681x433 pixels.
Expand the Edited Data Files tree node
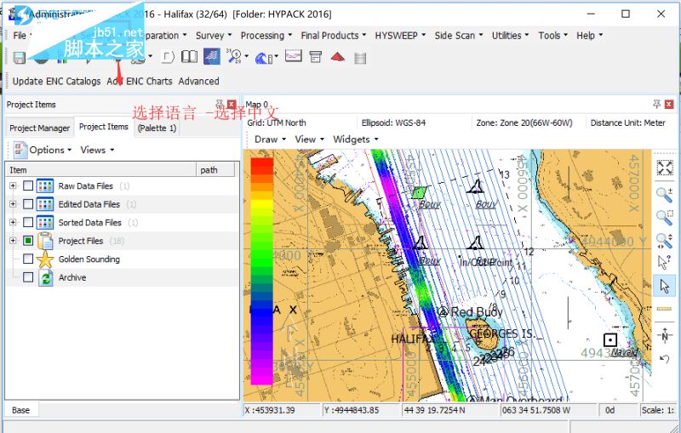click(13, 204)
